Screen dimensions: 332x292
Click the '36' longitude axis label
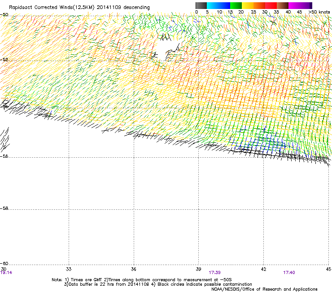click(x=134, y=269)
